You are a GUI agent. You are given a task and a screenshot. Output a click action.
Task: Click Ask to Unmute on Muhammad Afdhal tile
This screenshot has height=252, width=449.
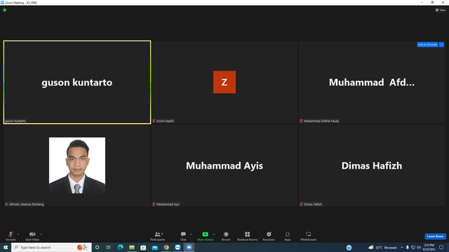[x=427, y=45]
